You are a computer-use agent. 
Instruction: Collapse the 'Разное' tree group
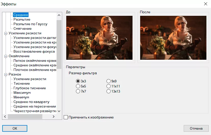(6, 74)
